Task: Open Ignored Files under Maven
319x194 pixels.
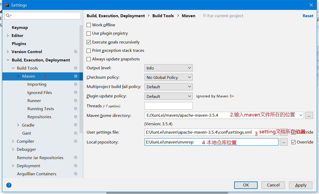Action: pyautogui.click(x=40, y=92)
